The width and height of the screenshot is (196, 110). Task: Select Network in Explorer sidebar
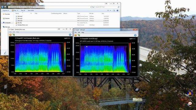coord(6,27)
